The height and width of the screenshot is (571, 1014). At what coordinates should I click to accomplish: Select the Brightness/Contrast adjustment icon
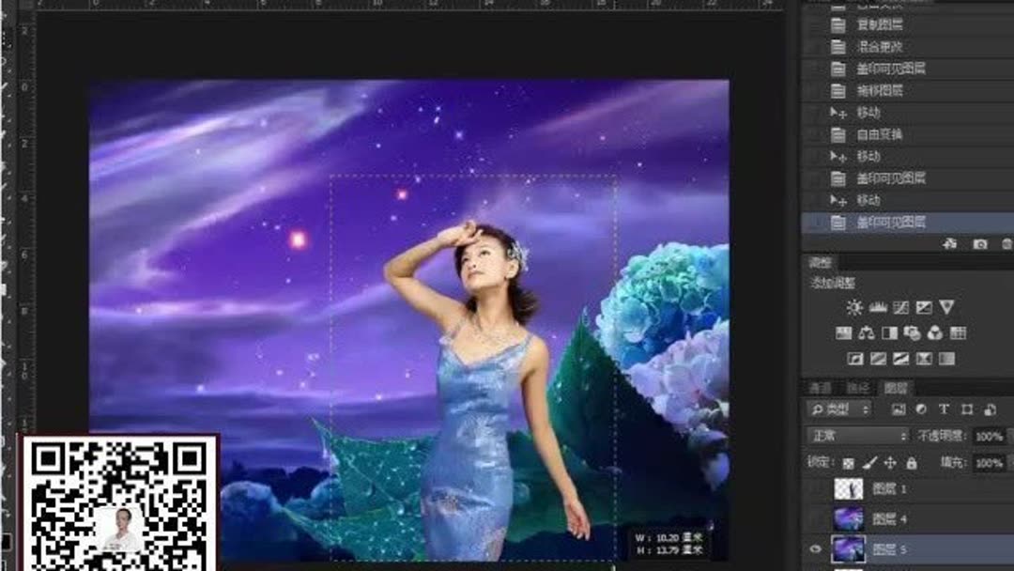(854, 307)
